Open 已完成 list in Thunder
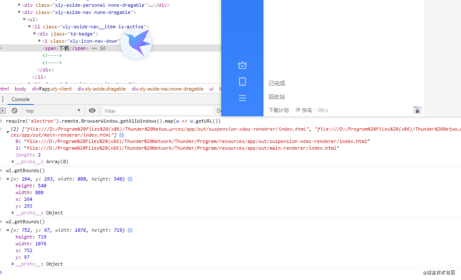461x280 pixels. pos(277,83)
